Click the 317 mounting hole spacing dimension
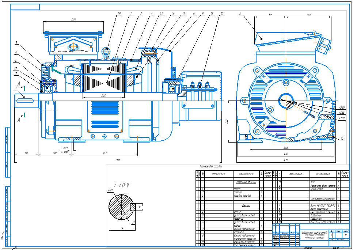353x250 pixels. 105,153
